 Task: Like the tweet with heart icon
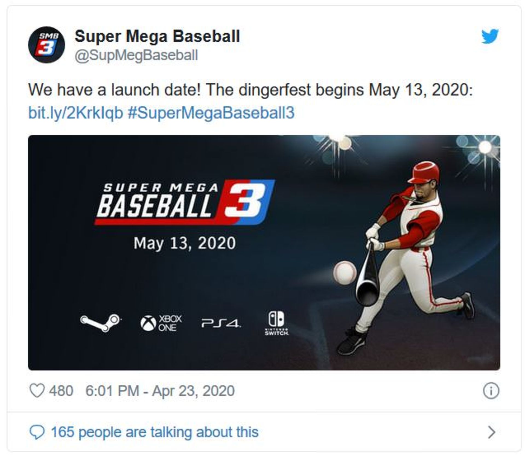[x=37, y=391]
